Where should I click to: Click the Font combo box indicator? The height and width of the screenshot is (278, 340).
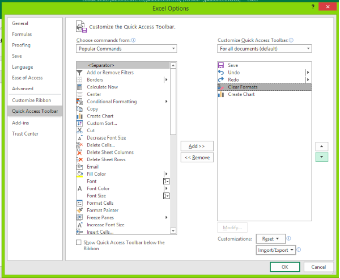point(166,181)
